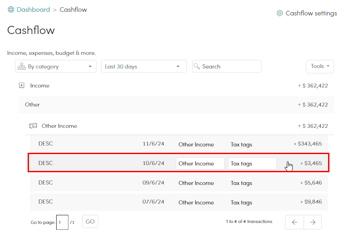Select the 11/6/24 transaction of $343,465
Viewport: 348px width, 233px height.
[x=179, y=144]
